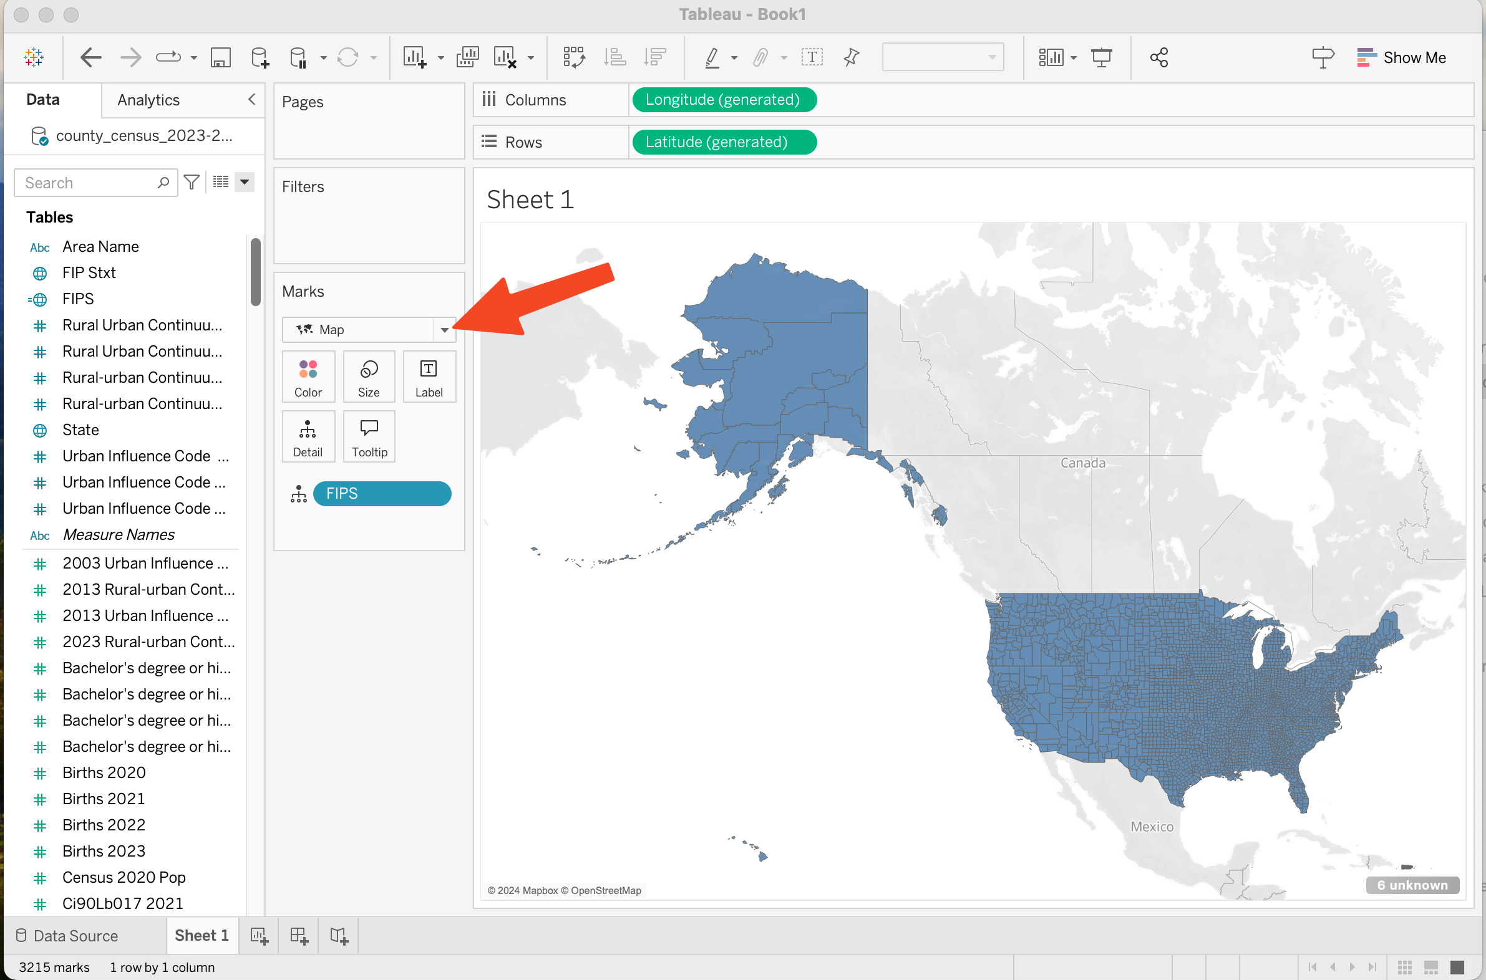1486x980 pixels.
Task: Click the Refresh data icon
Action: tap(347, 57)
